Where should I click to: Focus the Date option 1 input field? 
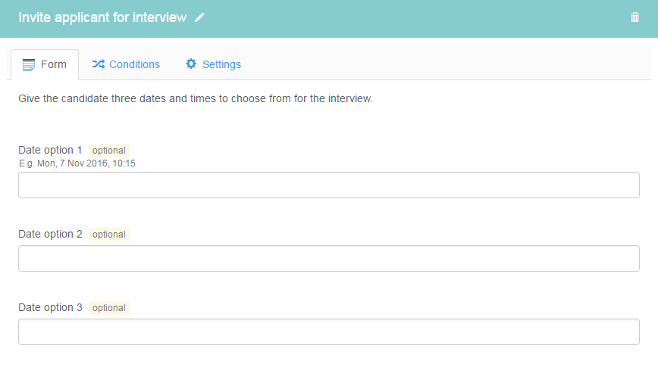pyautogui.click(x=328, y=185)
